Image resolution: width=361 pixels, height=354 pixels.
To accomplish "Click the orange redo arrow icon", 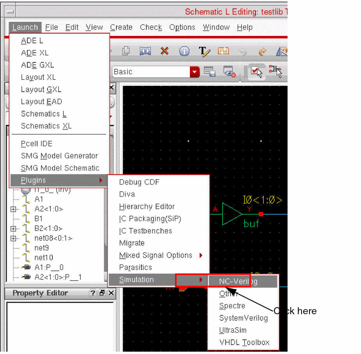I will click(262, 51).
